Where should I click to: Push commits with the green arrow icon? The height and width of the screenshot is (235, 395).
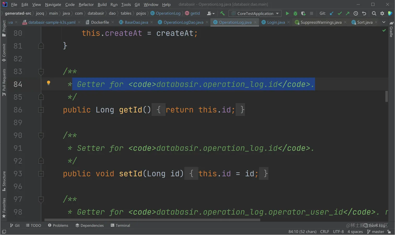click(x=347, y=13)
